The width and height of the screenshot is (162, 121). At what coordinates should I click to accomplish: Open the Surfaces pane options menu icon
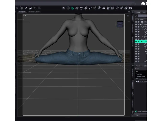133,66
